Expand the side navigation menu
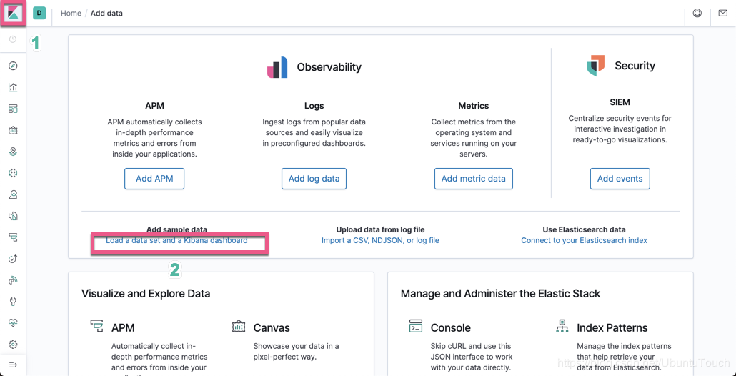 13,365
